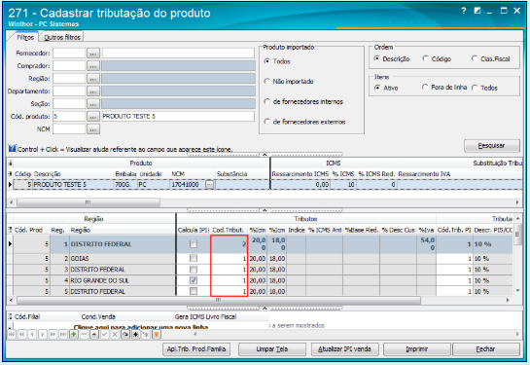
Task: Toggle Calcula IPI for region 5 Distrito Federal
Action: pos(194,291)
